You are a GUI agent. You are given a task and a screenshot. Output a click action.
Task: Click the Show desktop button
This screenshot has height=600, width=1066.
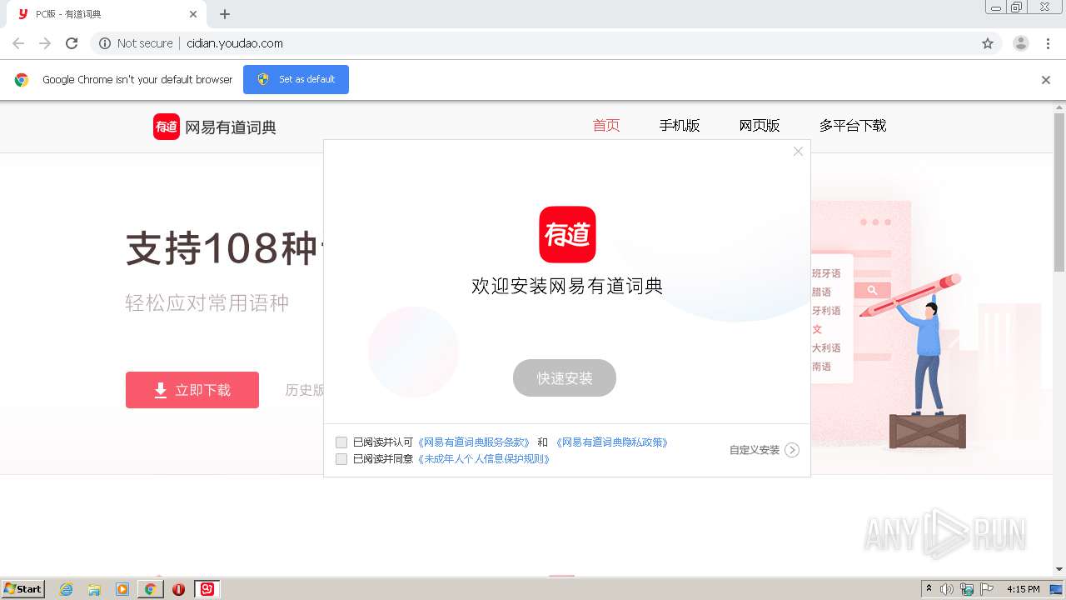point(1057,589)
